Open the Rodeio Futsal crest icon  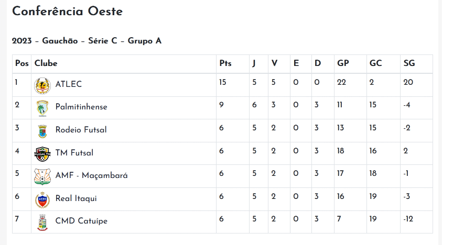pyautogui.click(x=42, y=131)
